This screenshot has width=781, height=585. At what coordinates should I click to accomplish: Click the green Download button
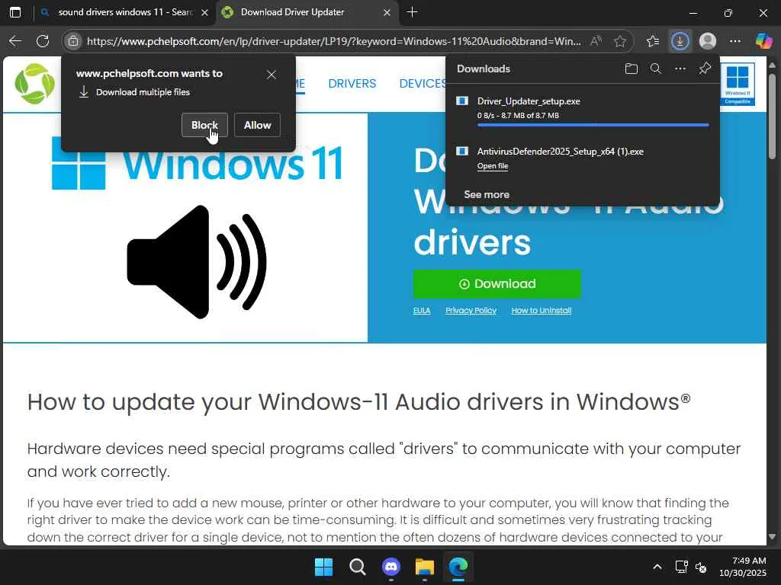[x=497, y=283]
